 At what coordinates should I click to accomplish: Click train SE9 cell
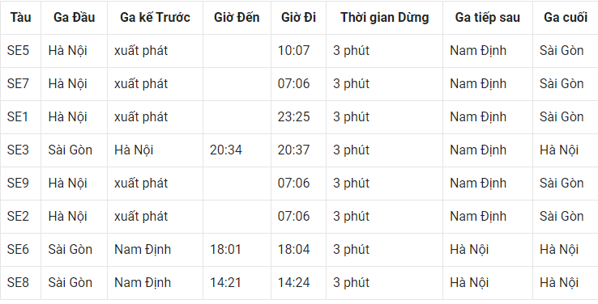pyautogui.click(x=18, y=183)
